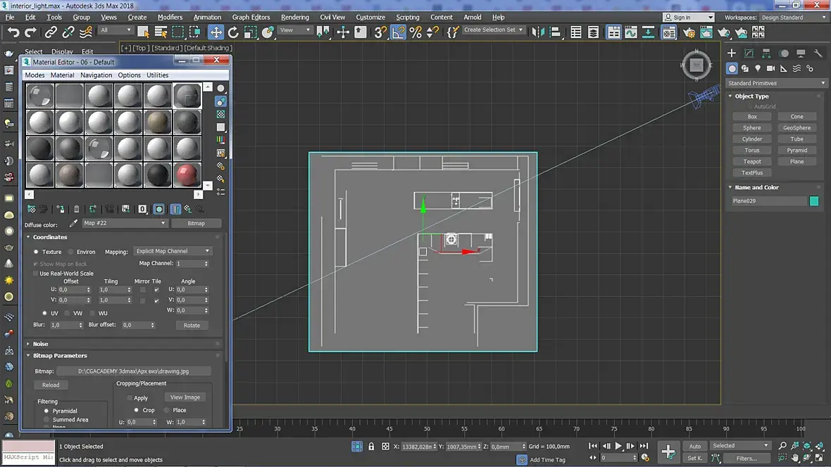
Task: Open the Rendering menu
Action: 294,17
